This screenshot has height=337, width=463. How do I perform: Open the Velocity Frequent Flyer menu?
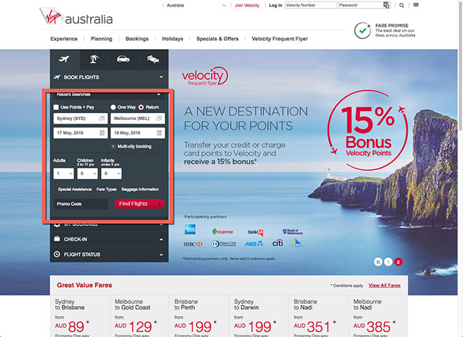tap(280, 39)
